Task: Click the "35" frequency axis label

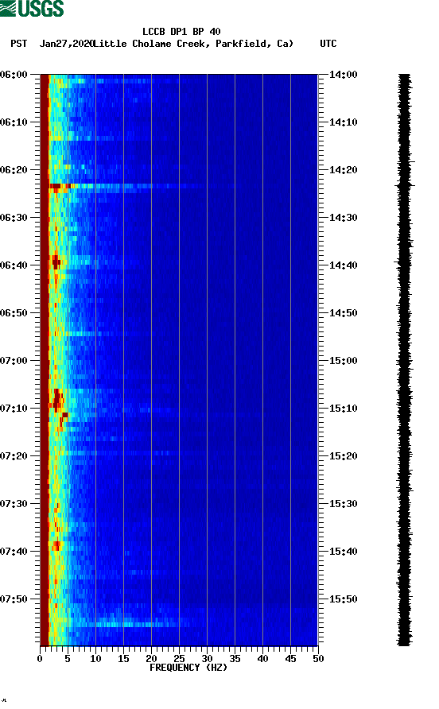Action: pyautogui.click(x=235, y=659)
